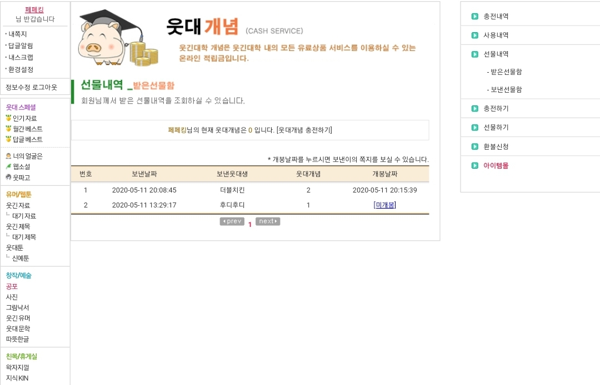Open 아이템몰 in the right menu
Screen dimensions: 600x385
(496, 166)
